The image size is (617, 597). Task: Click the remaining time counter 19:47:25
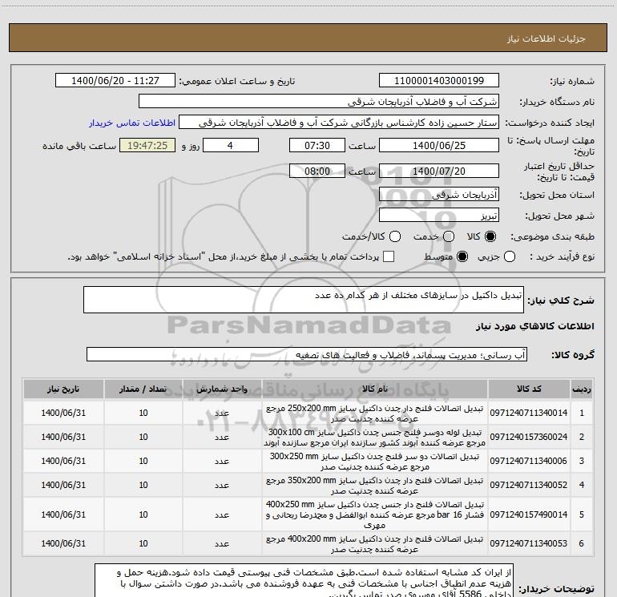click(147, 145)
